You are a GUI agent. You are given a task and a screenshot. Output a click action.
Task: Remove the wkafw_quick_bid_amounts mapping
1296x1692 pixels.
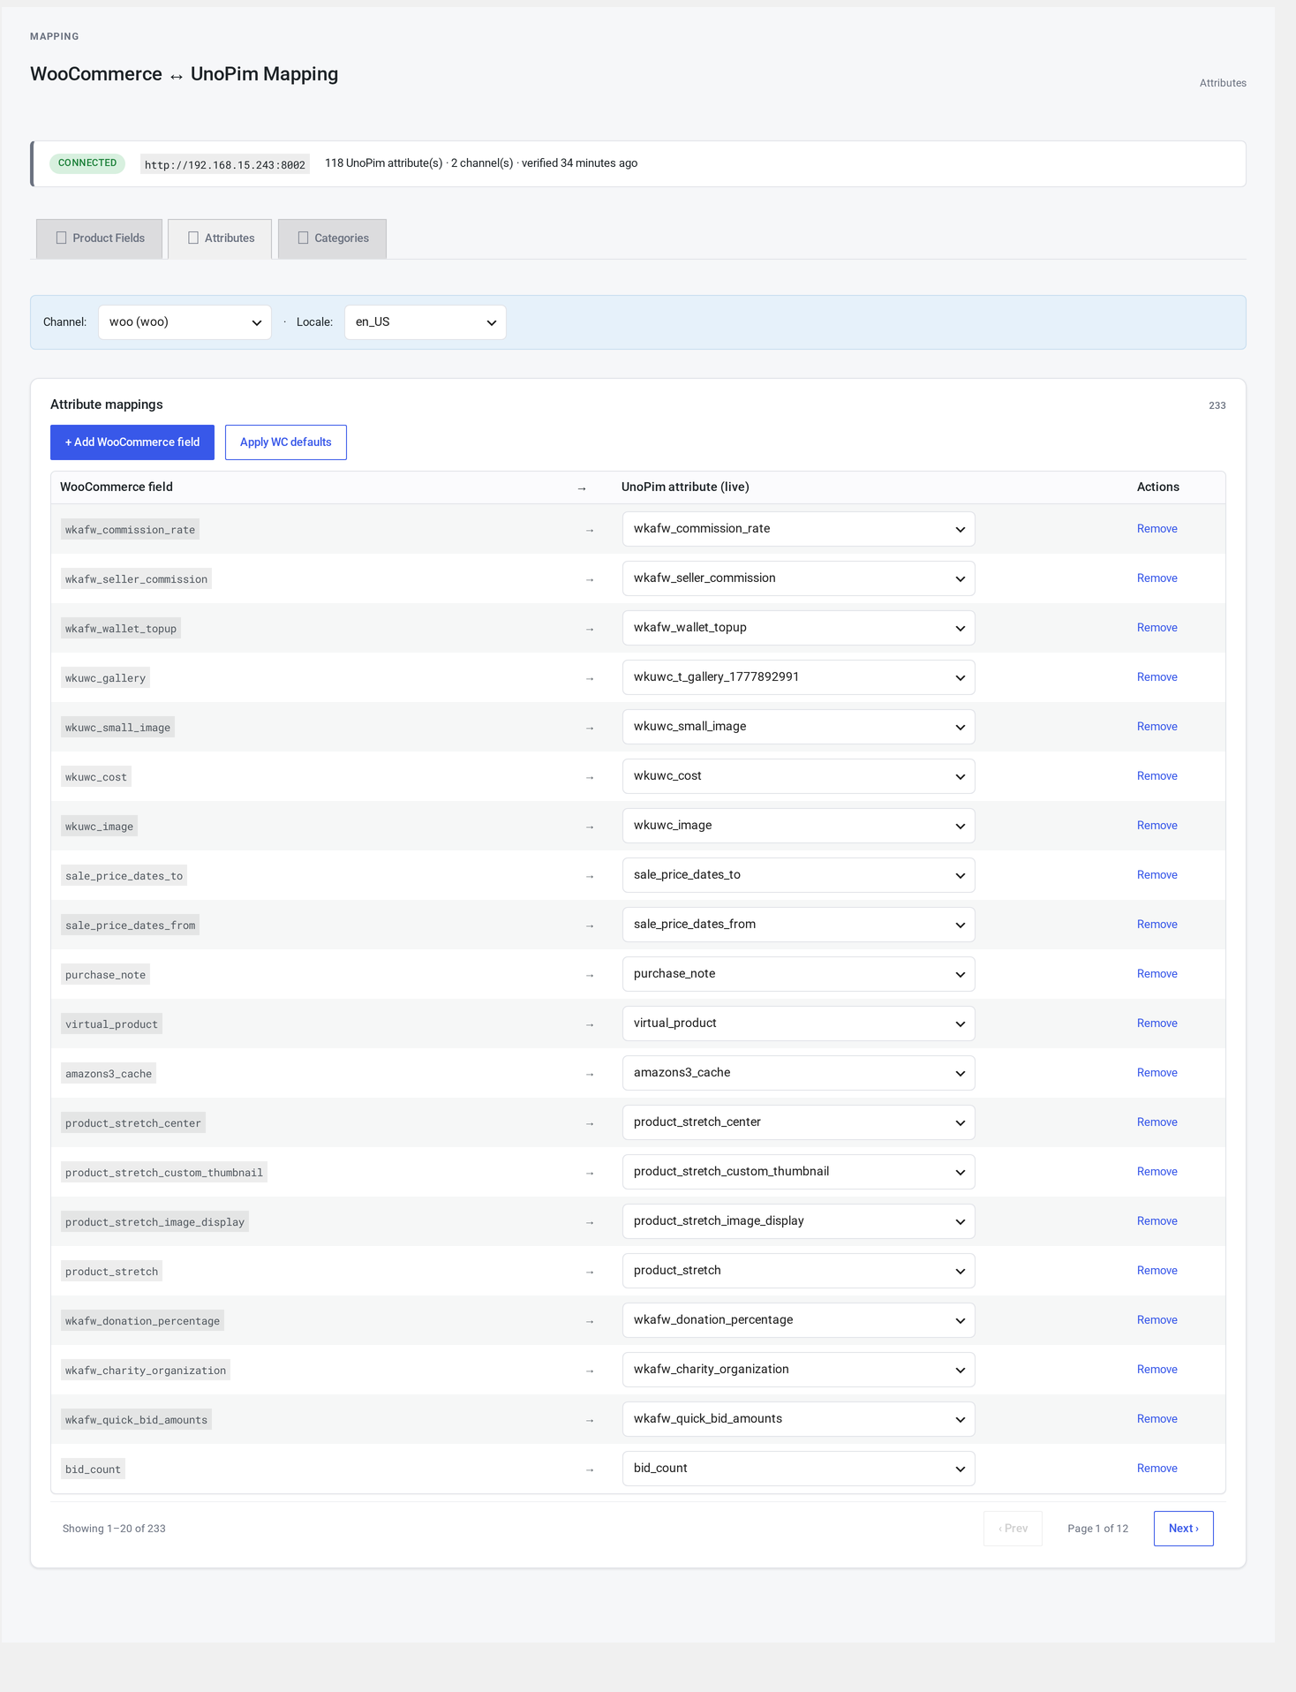(1157, 1419)
